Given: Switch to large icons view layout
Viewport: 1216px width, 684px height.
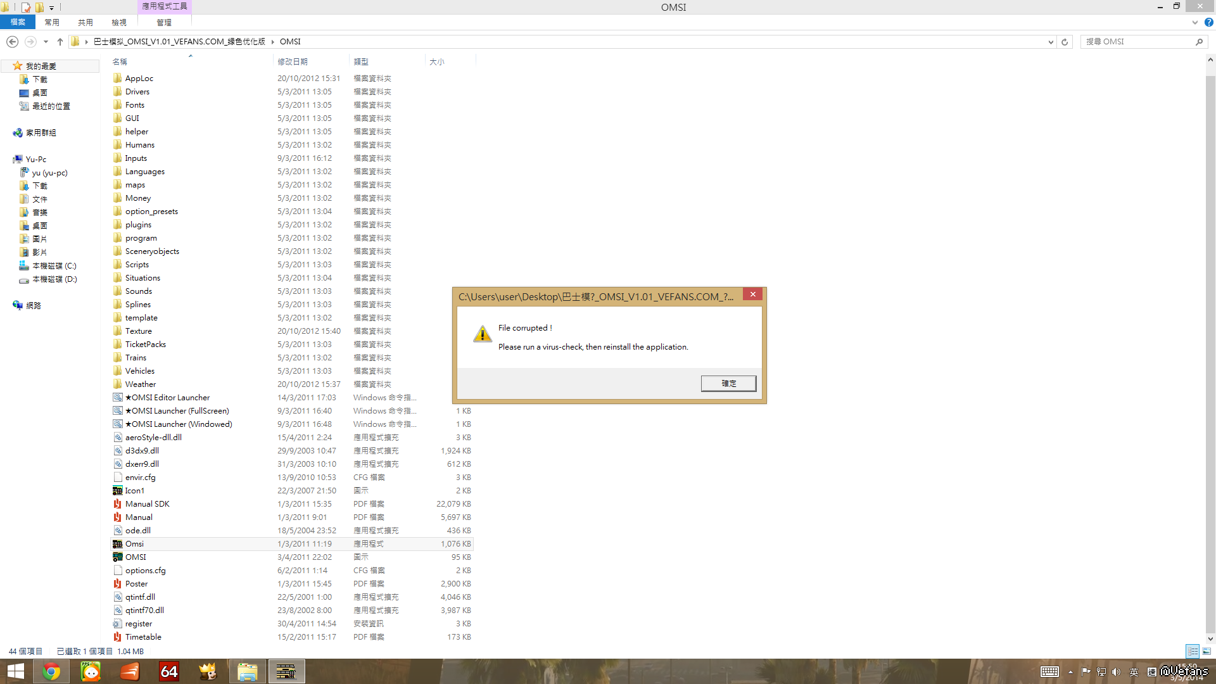Looking at the screenshot, I should tap(1206, 651).
